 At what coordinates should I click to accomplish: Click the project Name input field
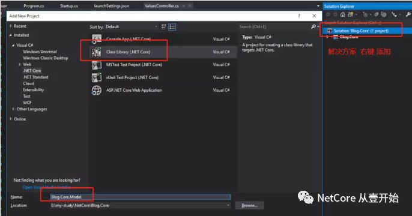point(141,197)
